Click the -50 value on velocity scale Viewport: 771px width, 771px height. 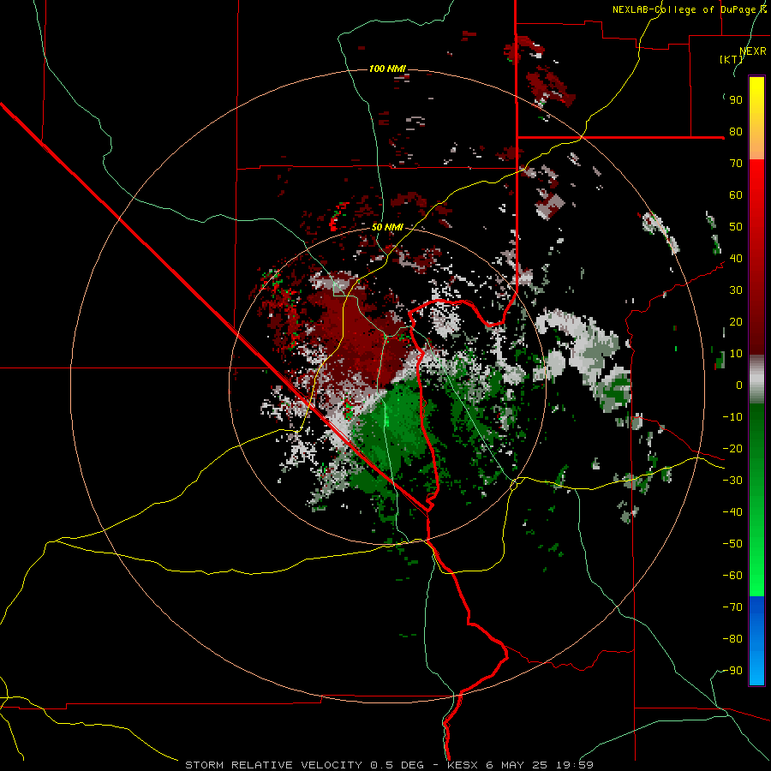pyautogui.click(x=733, y=544)
